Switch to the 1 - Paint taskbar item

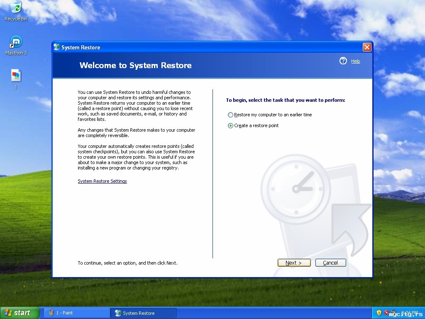[x=77, y=313]
